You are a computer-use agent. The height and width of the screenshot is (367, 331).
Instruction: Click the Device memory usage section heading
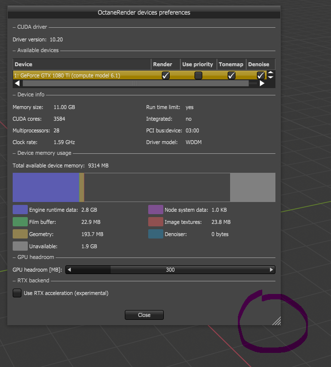pos(44,153)
